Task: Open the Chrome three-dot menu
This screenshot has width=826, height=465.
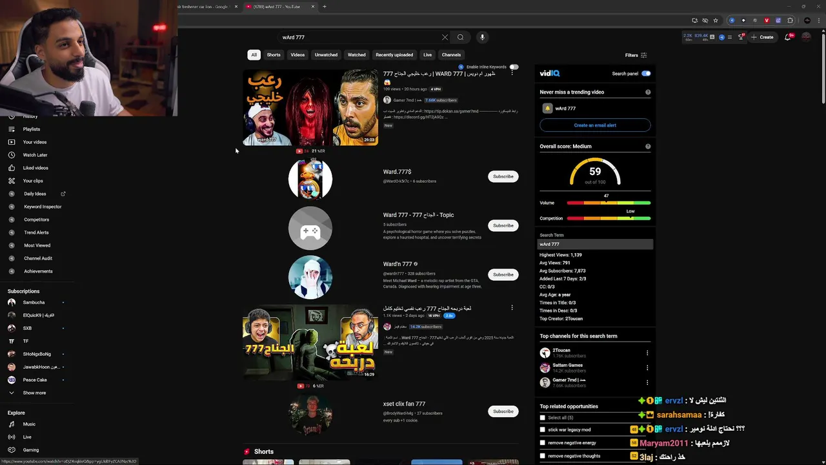Action: click(818, 20)
